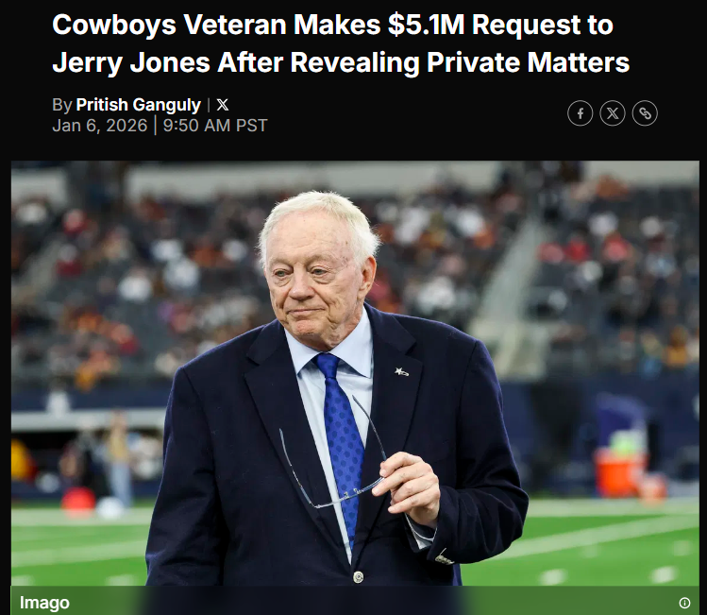Open the author's X profile icon
The width and height of the screenshot is (707, 615).
coord(222,105)
